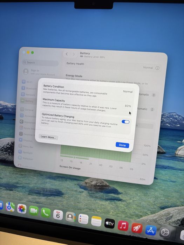Go back with the left chevron

point(67,54)
